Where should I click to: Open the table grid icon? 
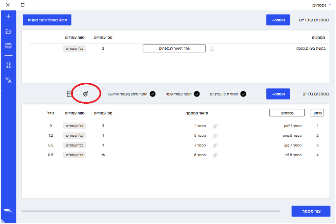click(x=69, y=94)
